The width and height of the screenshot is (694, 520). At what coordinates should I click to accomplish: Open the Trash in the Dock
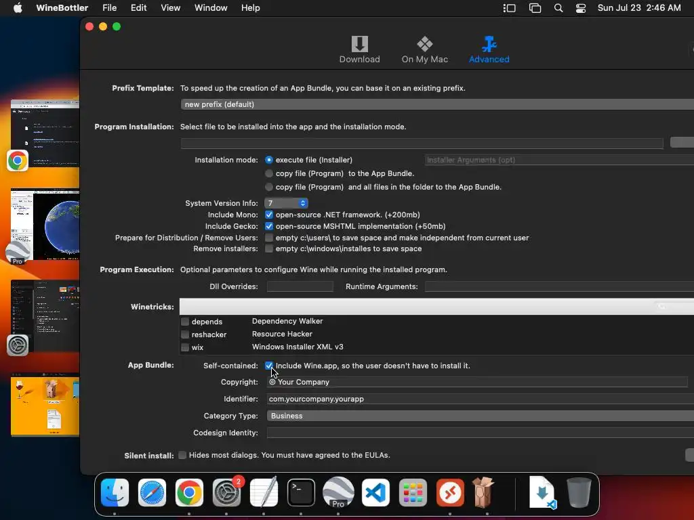click(579, 492)
